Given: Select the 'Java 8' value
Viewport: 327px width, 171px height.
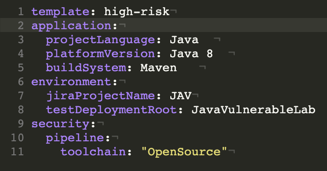Looking at the screenshot, I should pos(191,54).
